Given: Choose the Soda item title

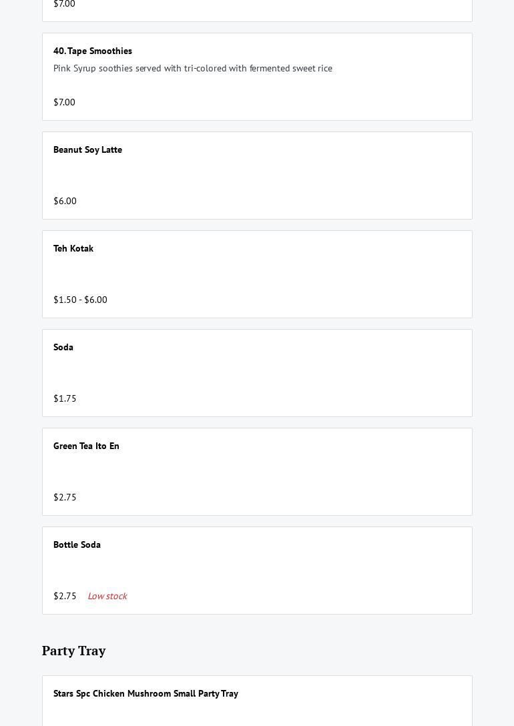Looking at the screenshot, I should click(63, 347).
